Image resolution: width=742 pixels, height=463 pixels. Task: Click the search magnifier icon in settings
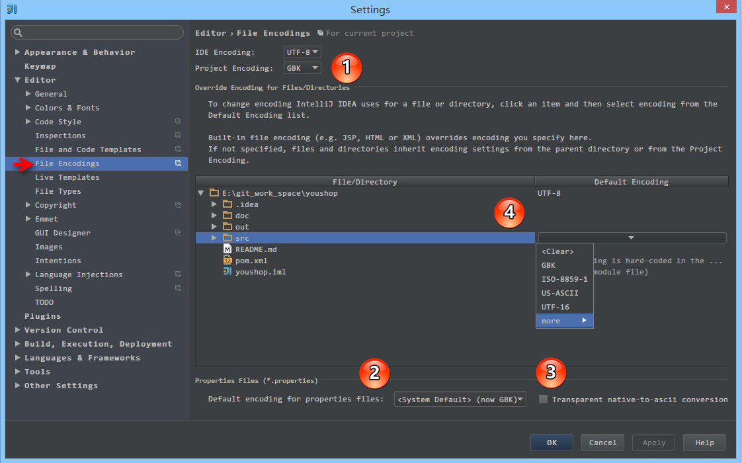pyautogui.click(x=18, y=32)
